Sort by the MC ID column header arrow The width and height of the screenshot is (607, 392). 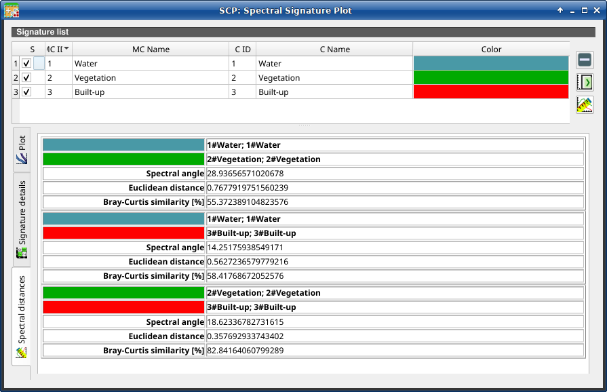(66, 48)
